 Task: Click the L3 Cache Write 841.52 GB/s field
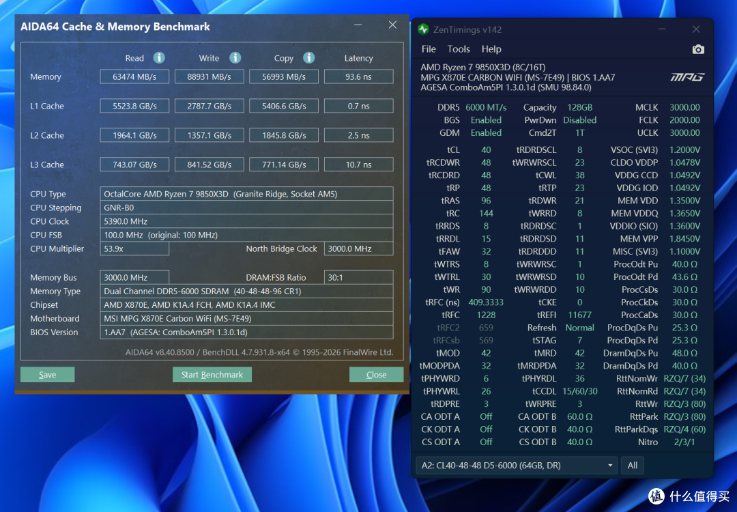[209, 165]
